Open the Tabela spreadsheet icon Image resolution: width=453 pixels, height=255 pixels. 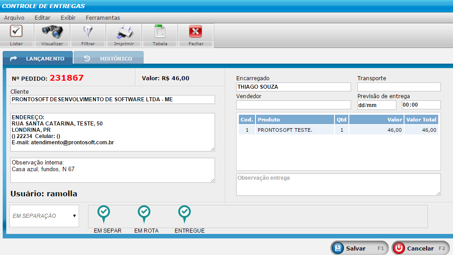pyautogui.click(x=160, y=31)
